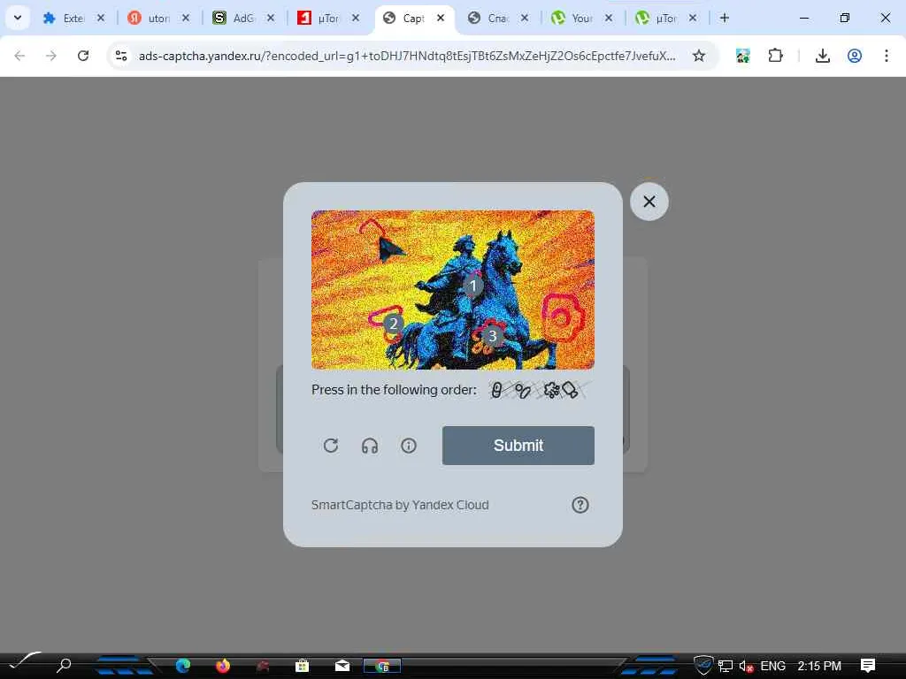The height and width of the screenshot is (679, 906).
Task: Go back to the previous page
Action: [x=19, y=56]
